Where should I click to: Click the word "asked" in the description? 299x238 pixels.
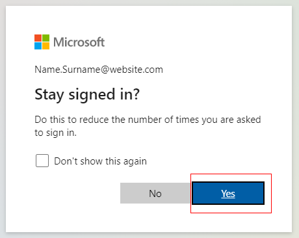coord(249,120)
